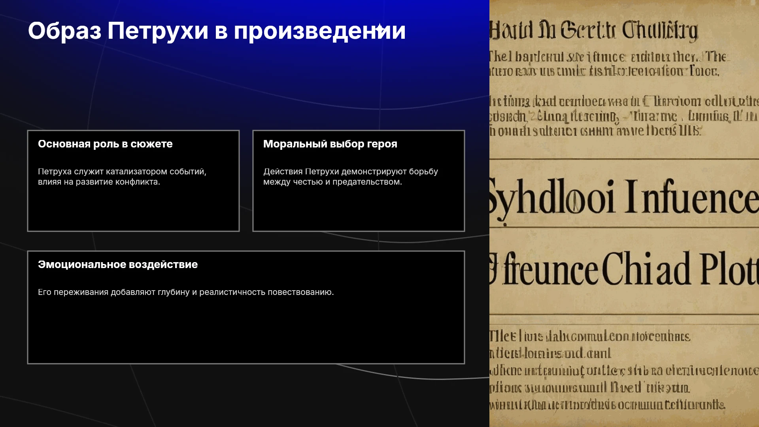Click the word "Образ" in the title
759x427 pixels.
pyautogui.click(x=64, y=31)
